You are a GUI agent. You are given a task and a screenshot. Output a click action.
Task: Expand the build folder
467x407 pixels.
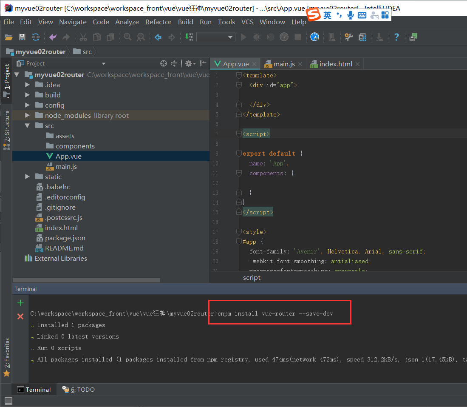(x=27, y=95)
